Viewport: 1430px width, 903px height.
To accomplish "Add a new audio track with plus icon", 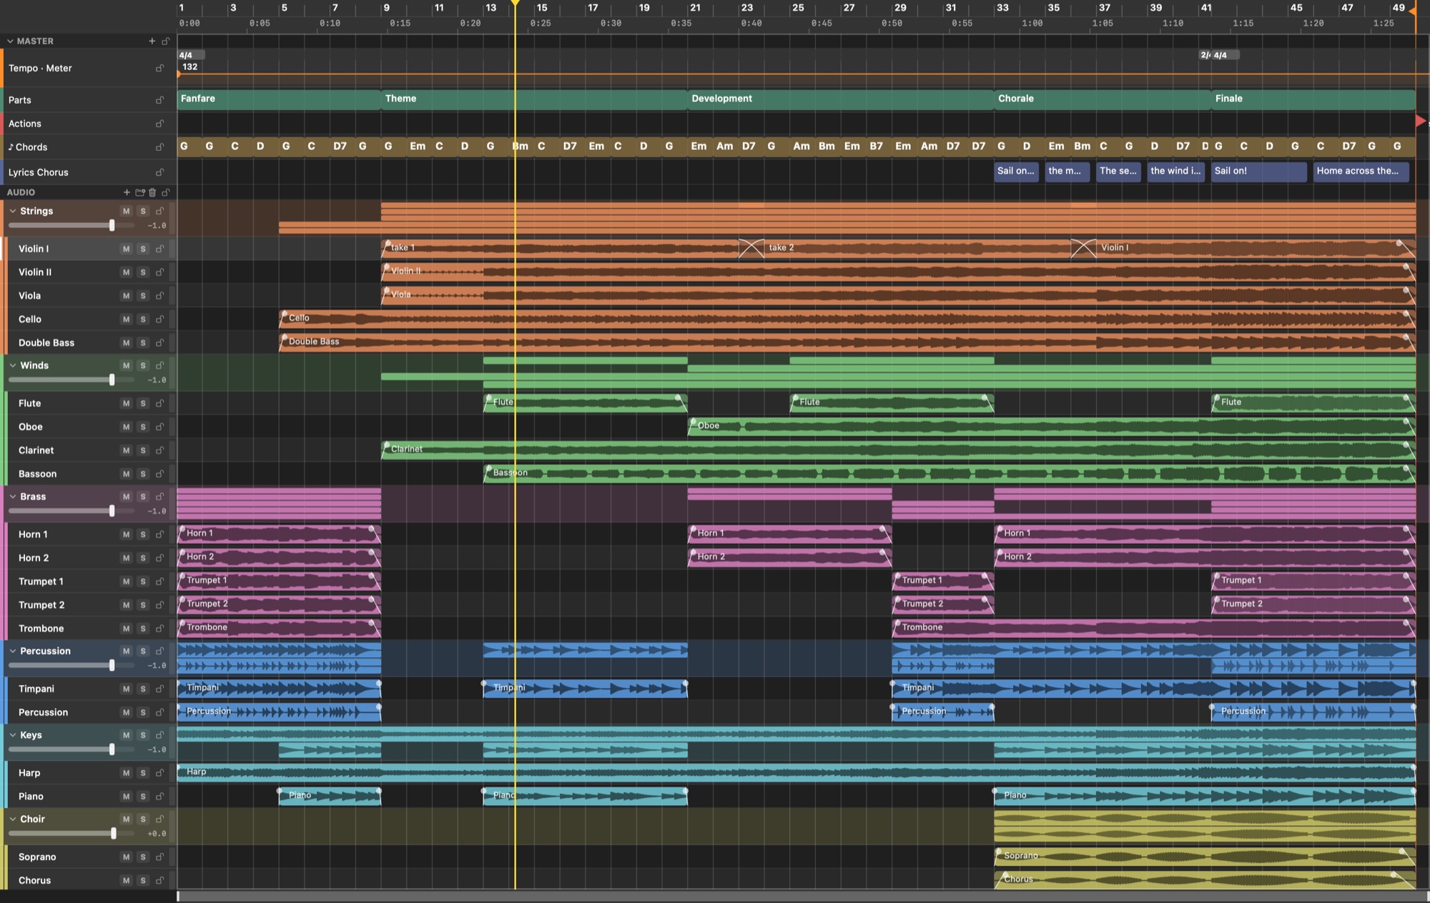I will [127, 192].
